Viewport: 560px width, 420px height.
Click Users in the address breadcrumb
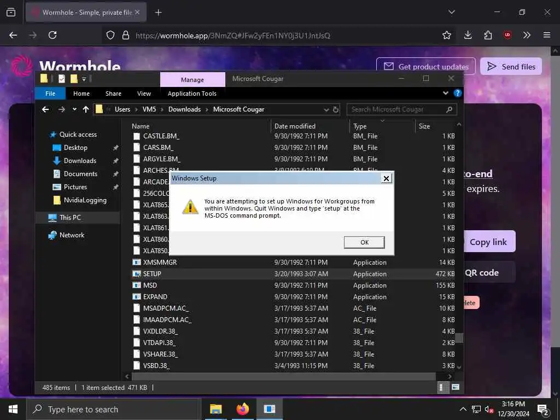pos(122,109)
